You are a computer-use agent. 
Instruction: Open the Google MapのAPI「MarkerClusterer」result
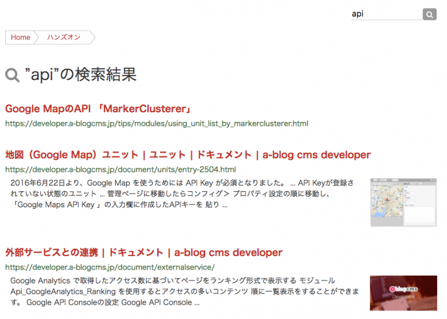(99, 109)
